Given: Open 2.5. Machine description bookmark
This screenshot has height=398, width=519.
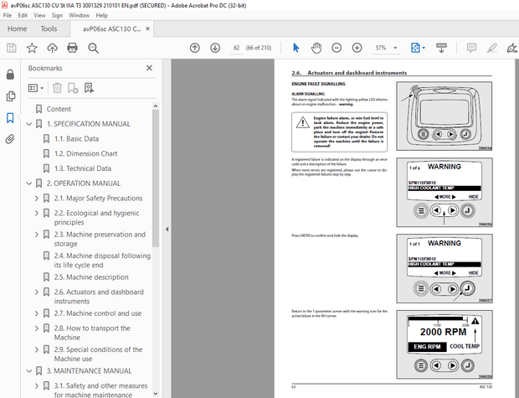Looking at the screenshot, I should [x=91, y=277].
